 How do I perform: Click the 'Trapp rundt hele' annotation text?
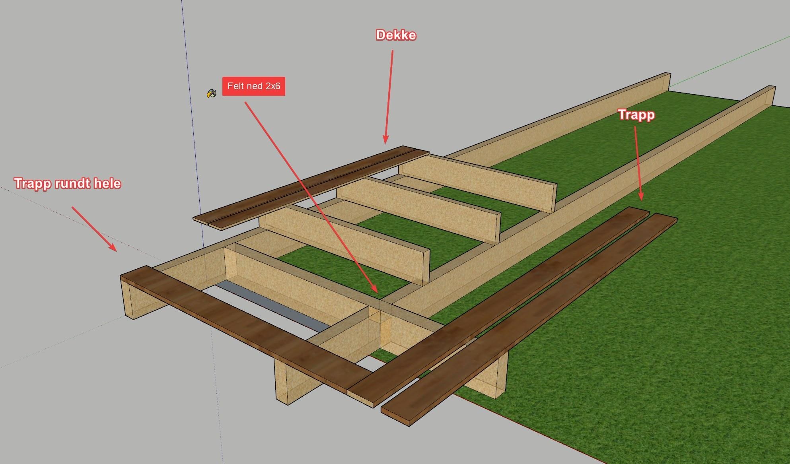(x=68, y=184)
